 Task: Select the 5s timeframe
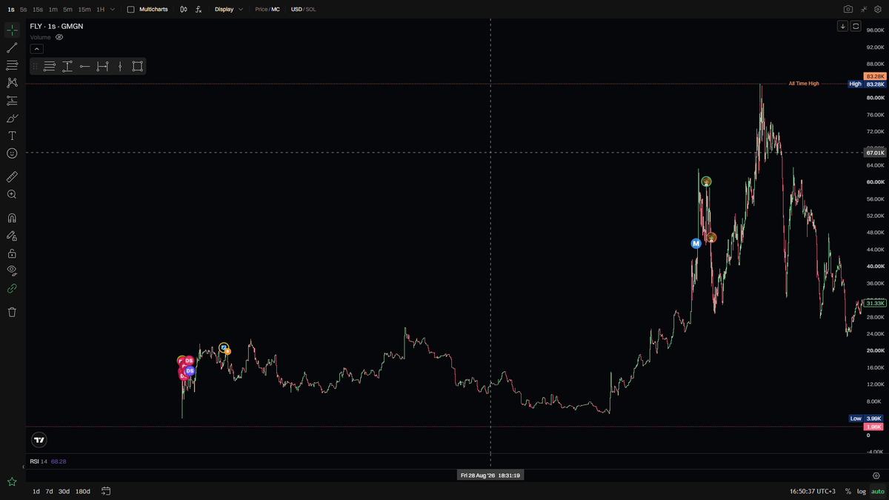pyautogui.click(x=24, y=10)
